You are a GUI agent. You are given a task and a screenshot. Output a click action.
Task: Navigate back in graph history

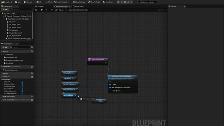point(42,10)
